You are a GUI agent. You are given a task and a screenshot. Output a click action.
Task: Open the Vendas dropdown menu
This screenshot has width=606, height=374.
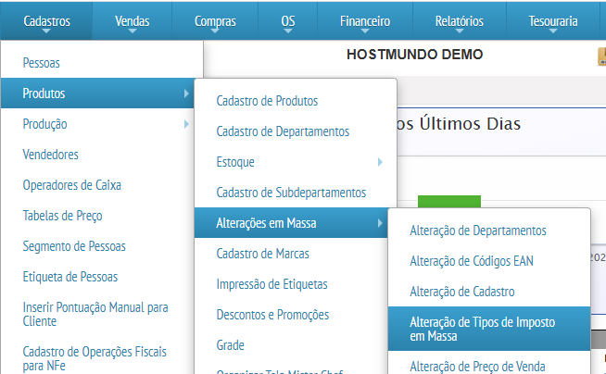[x=132, y=20]
